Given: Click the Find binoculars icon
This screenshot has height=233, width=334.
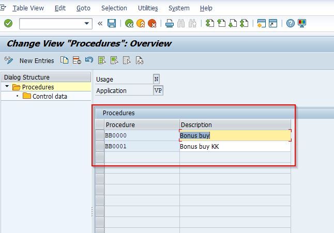Looking at the screenshot, I should pyautogui.click(x=181, y=23).
